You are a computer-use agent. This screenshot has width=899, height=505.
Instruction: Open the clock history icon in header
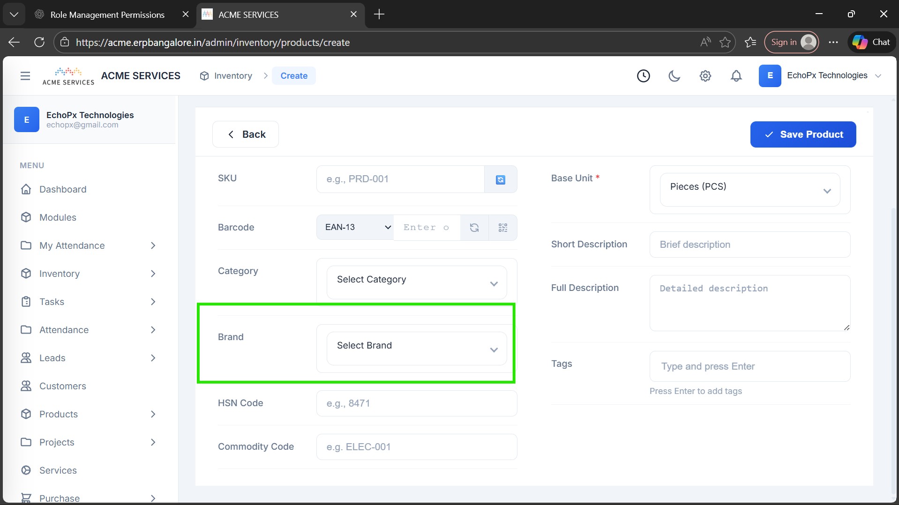(643, 76)
